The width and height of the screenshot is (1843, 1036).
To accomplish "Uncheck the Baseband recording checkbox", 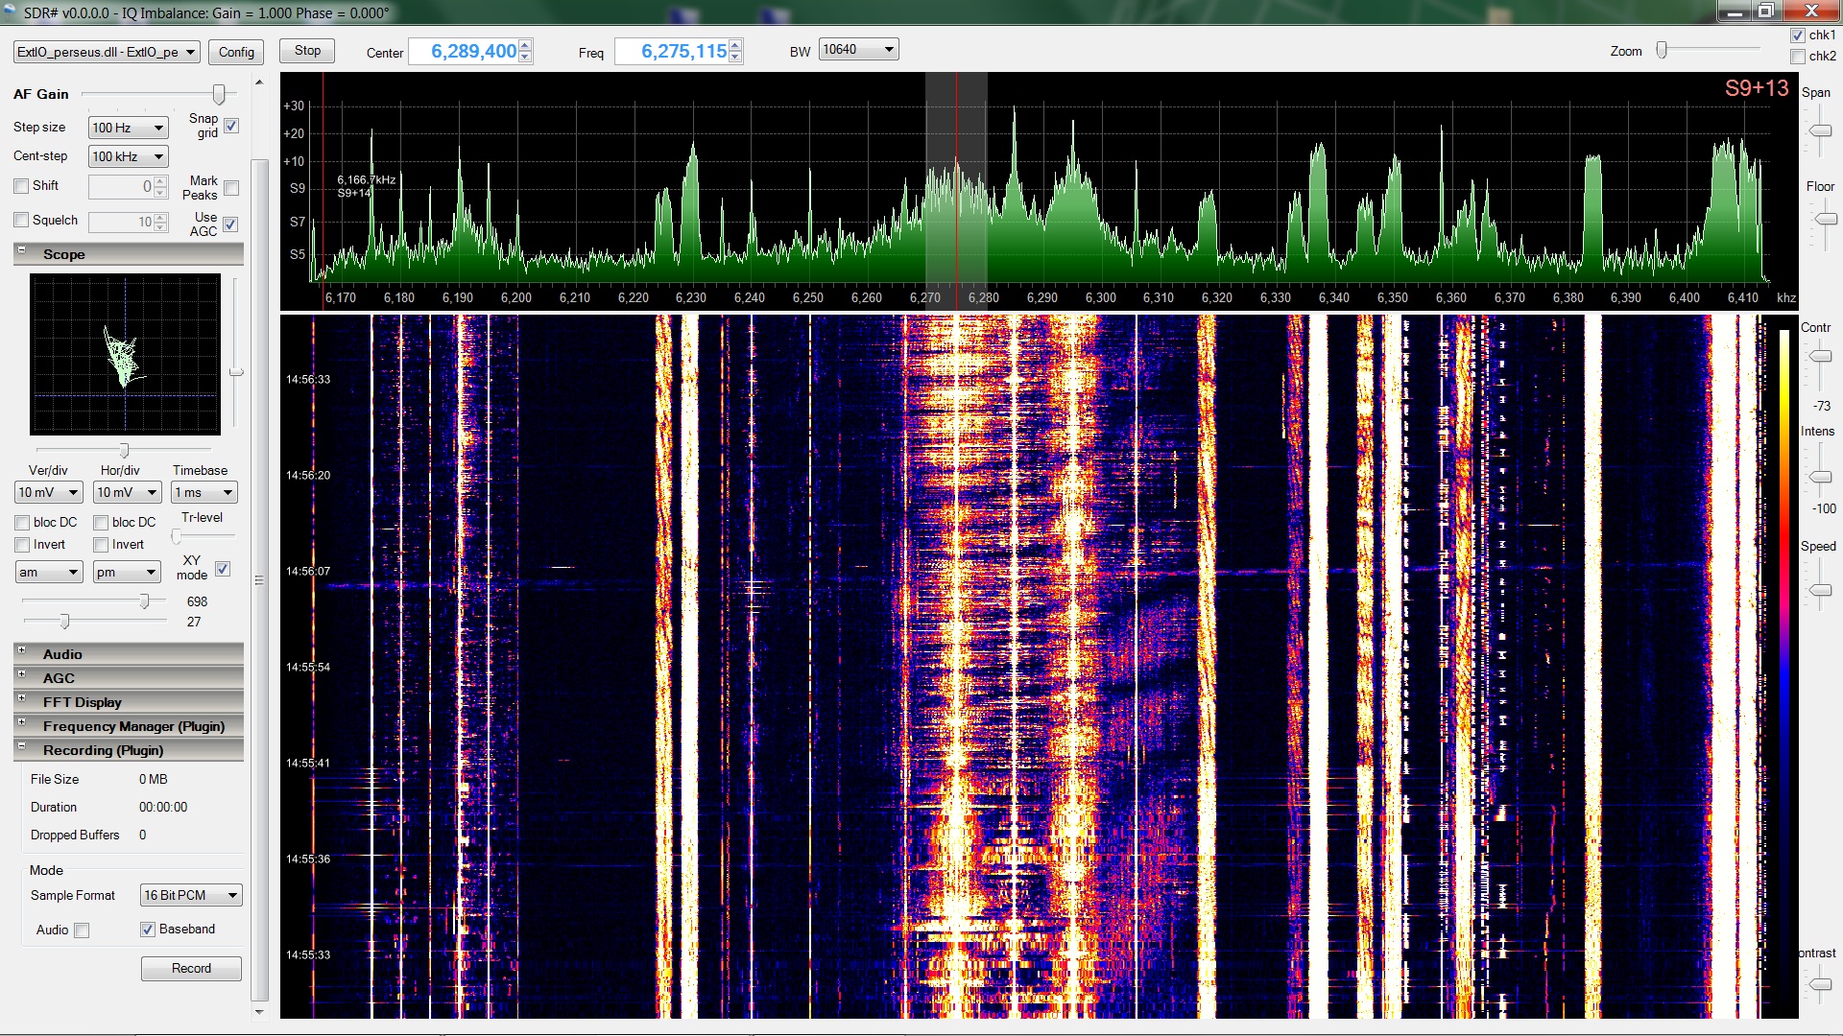I will [x=148, y=930].
